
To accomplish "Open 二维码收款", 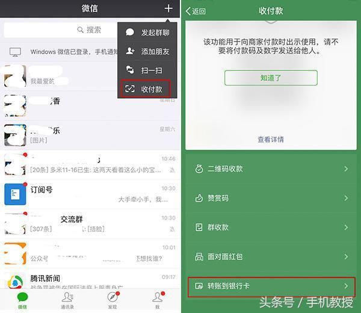I will (x=271, y=169).
